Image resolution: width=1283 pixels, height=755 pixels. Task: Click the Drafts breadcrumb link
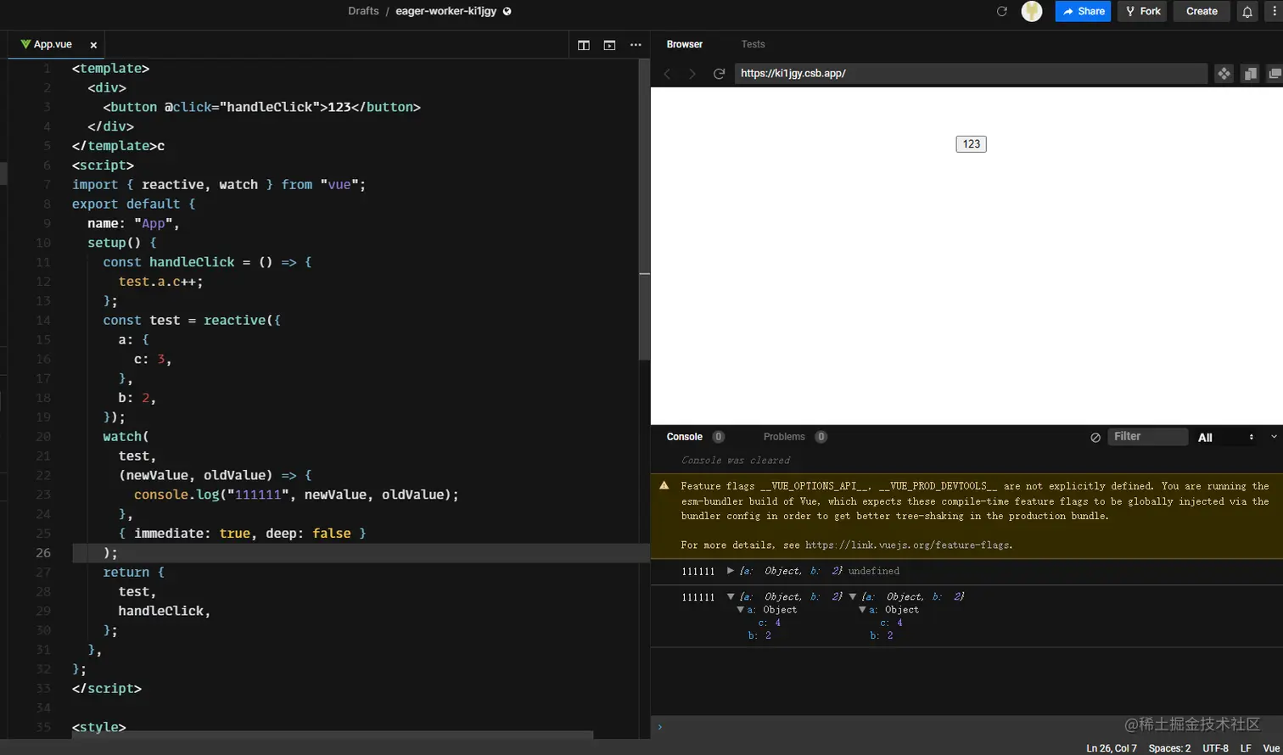363,11
